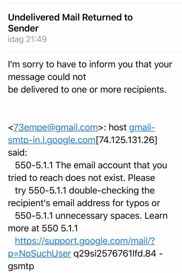Image resolution: width=182 pixels, height=273 pixels.
Task: Click the IP address 74.125.131.26
Action: point(126,140)
